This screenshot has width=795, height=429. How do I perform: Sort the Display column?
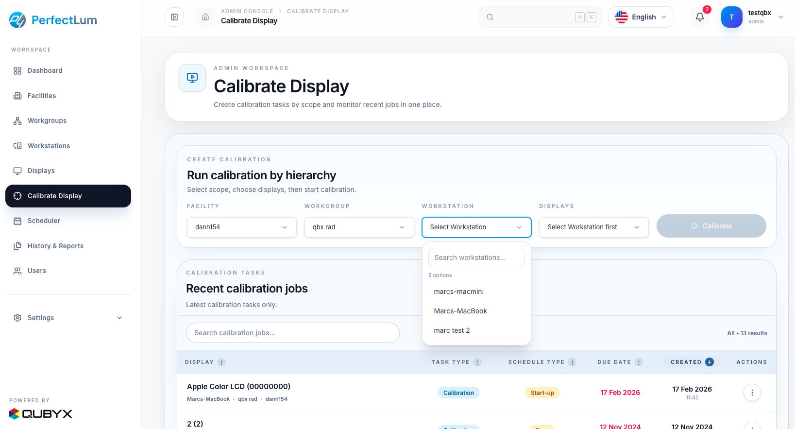click(221, 362)
